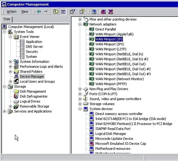Click the Computer Management (Local) root icon
178x161 pixels.
[5, 27]
